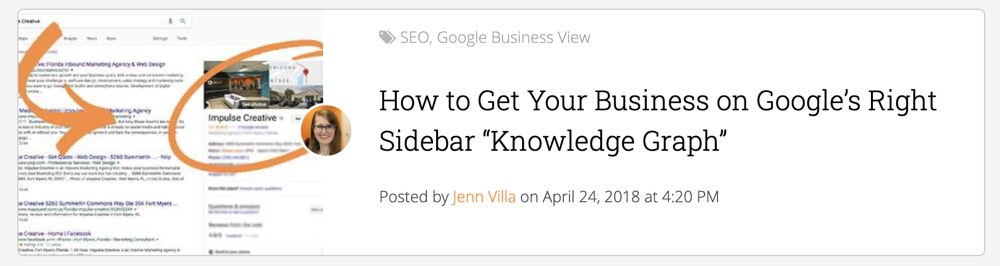Click the See photos overlay in the thumbnail
Screen dimensions: 1000x266
pos(254,105)
